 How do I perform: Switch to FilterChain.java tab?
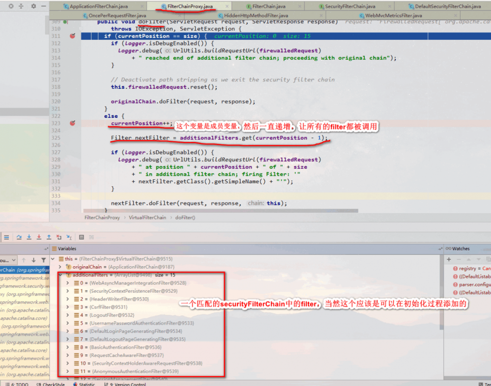click(x=269, y=6)
